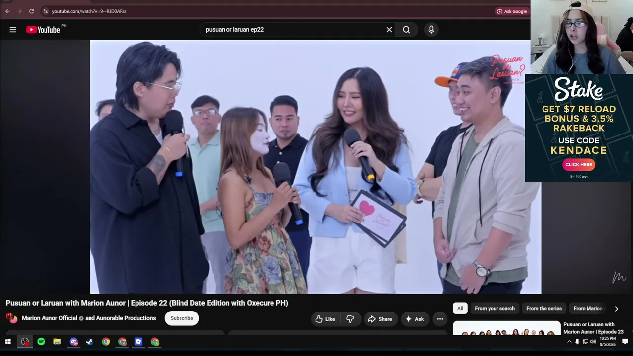Screen dimensions: 633x356
Task: Dislike the video
Action: [350, 319]
